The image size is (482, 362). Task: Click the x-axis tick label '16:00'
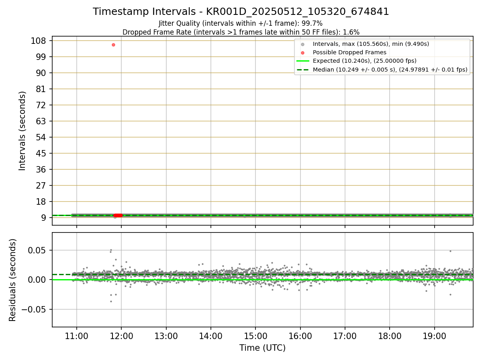[300, 336]
